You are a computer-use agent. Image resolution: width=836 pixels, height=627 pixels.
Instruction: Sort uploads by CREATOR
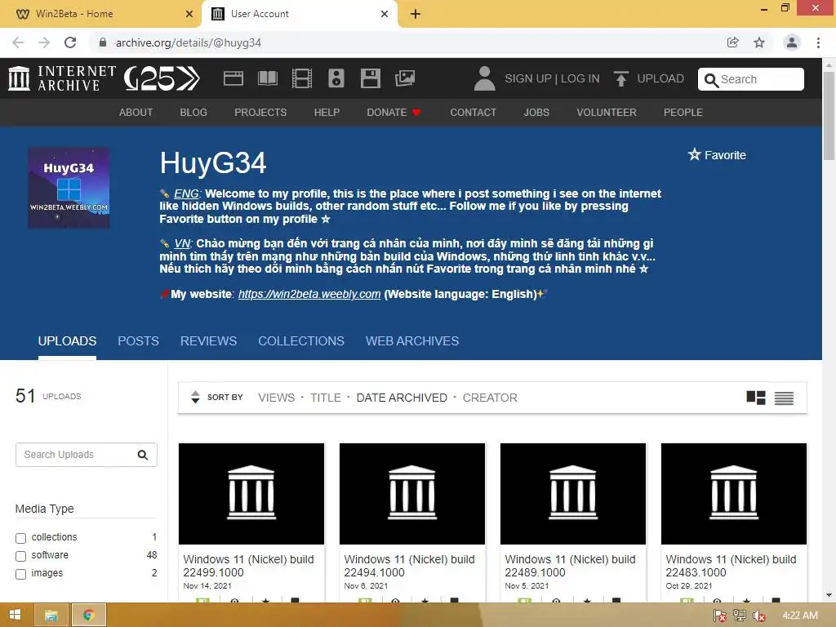[490, 398]
